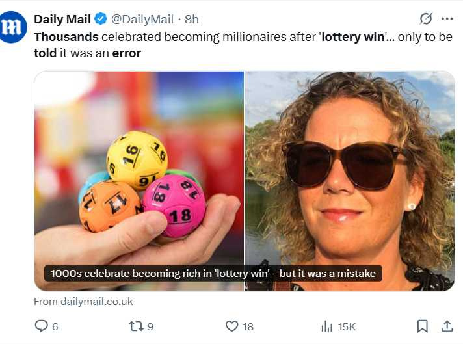The image size is (463, 344).
Task: Bookmark this Daily Mail post
Action: (x=422, y=326)
